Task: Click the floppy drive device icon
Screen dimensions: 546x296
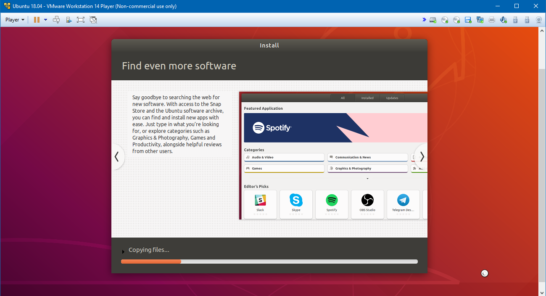Action: pos(468,20)
